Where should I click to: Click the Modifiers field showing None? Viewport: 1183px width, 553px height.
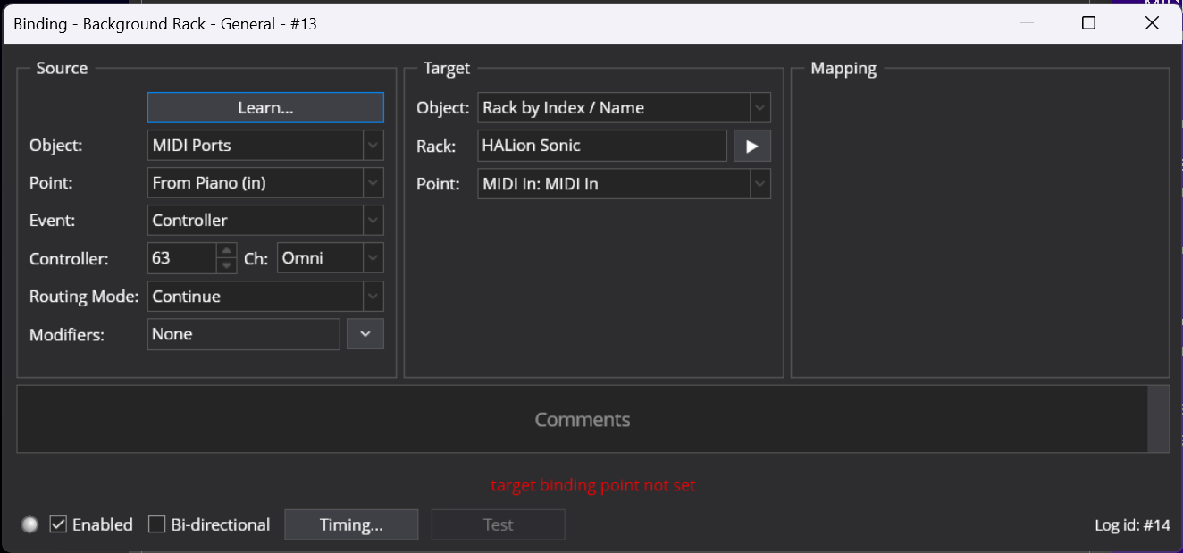(x=244, y=334)
